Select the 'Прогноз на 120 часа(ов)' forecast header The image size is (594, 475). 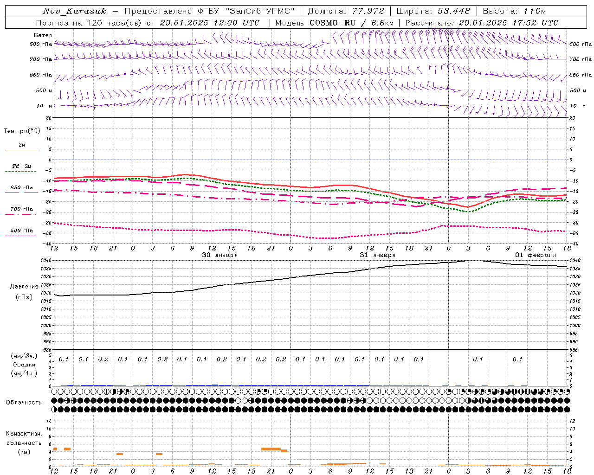point(88,23)
